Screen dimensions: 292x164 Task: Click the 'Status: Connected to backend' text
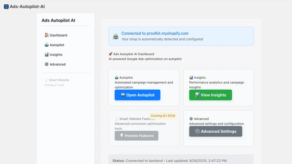click(x=138, y=161)
